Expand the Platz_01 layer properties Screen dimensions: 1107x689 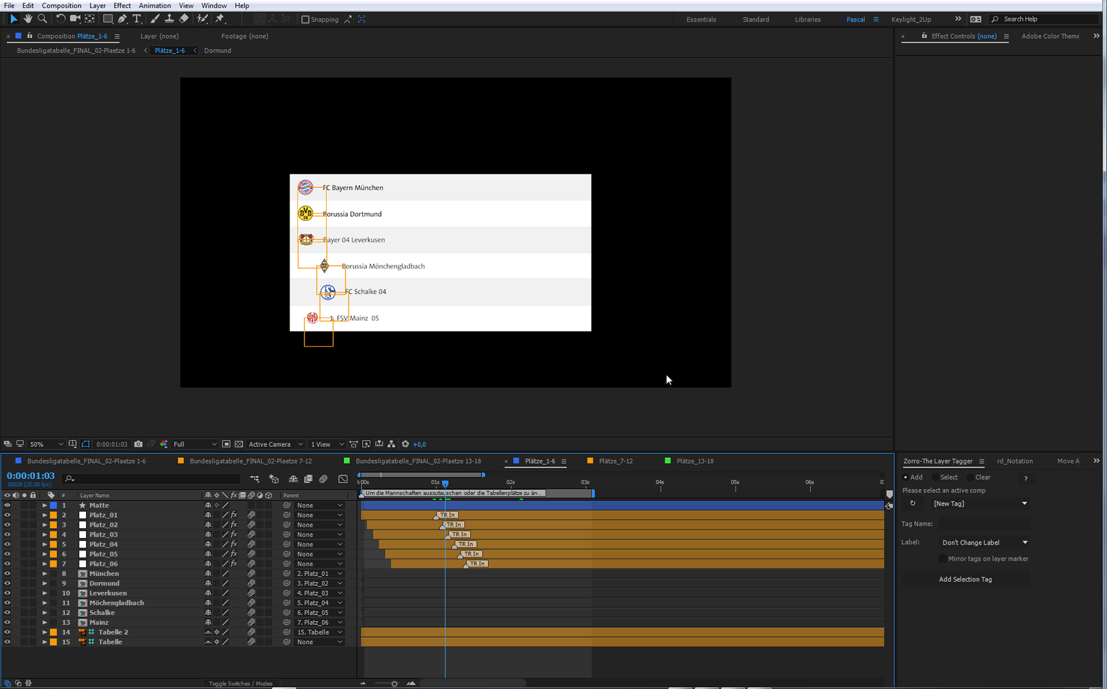tap(44, 515)
